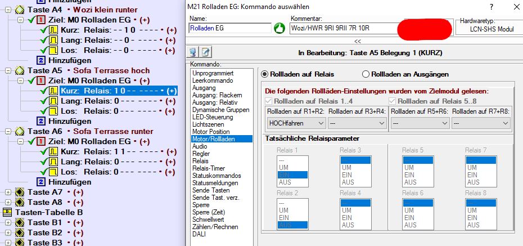Viewport: 523px width, 246px height.
Task: Click the << collapse bar below Kommentar
Action: coord(357,41)
